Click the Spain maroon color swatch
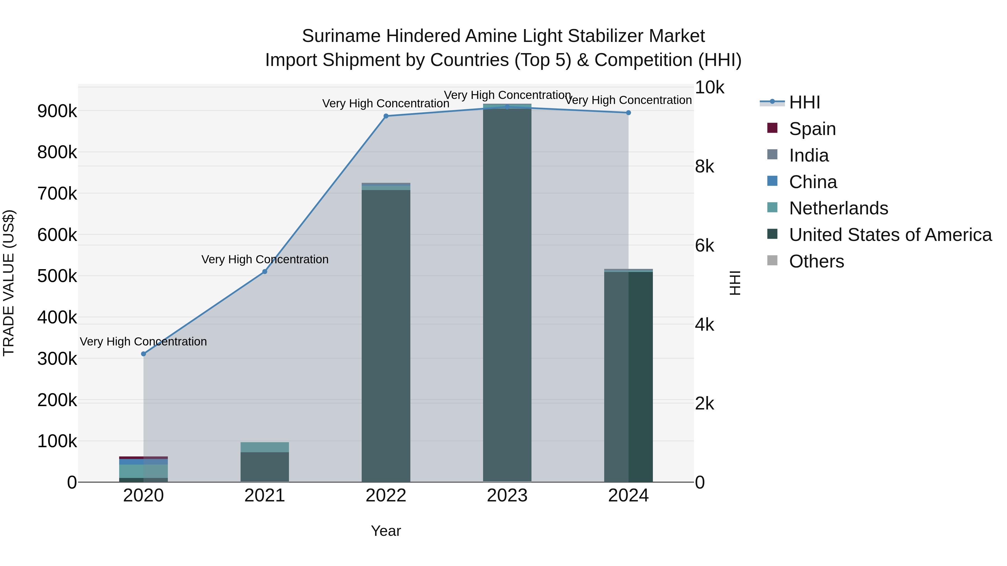The image size is (1007, 566). pos(772,128)
